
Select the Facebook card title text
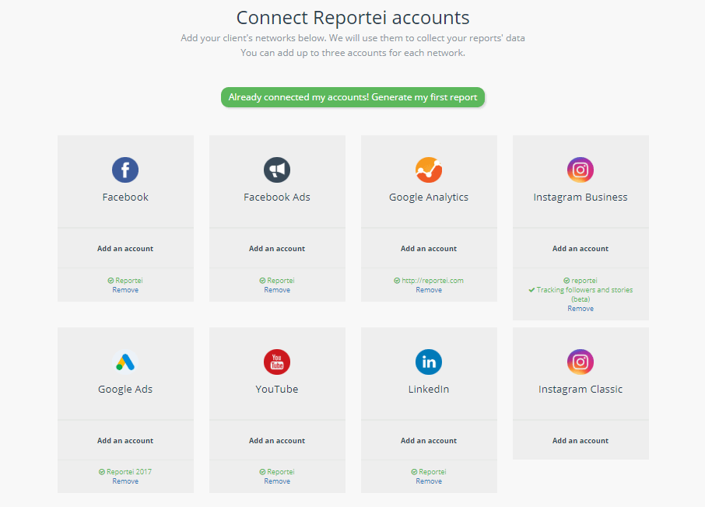(125, 197)
